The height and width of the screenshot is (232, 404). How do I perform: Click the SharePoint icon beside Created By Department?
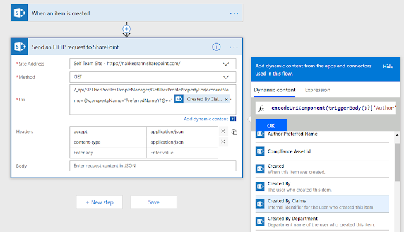tap(260, 221)
